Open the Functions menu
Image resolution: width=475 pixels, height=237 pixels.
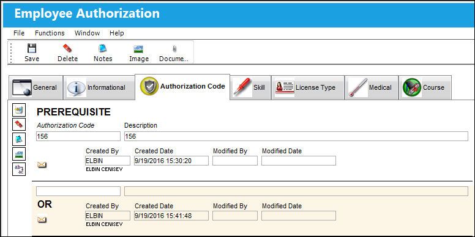[x=50, y=33]
